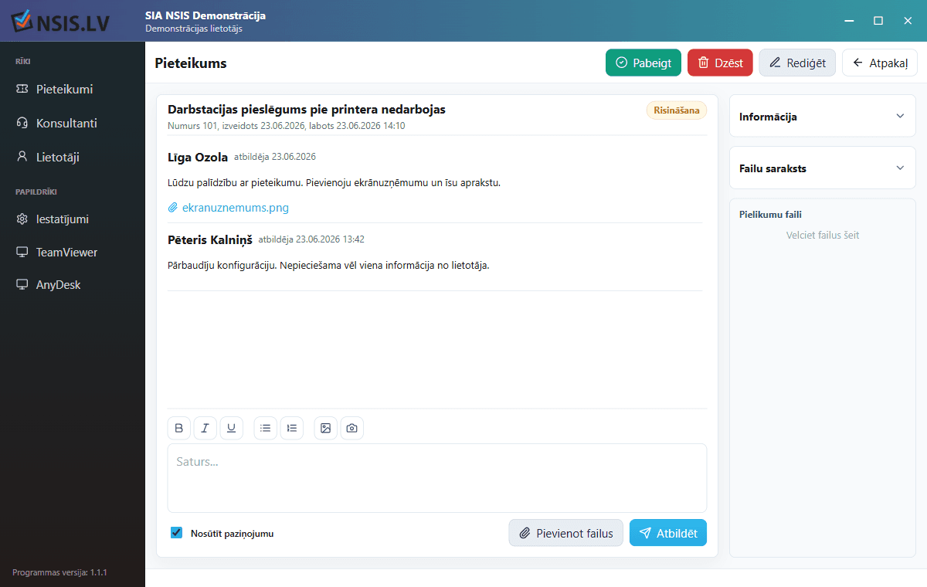927x587 pixels.
Task: Expand the Informācija panel
Action: pyautogui.click(x=823, y=116)
